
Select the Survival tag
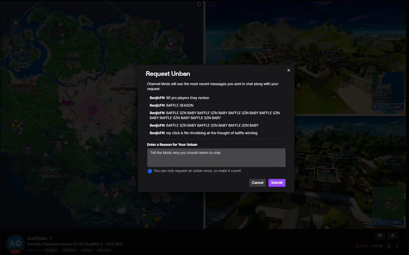point(104,250)
